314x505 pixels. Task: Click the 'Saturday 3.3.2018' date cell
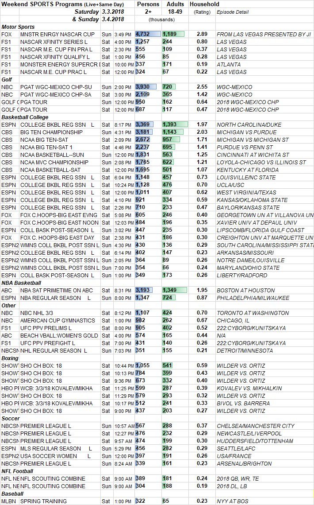[x=99, y=12]
